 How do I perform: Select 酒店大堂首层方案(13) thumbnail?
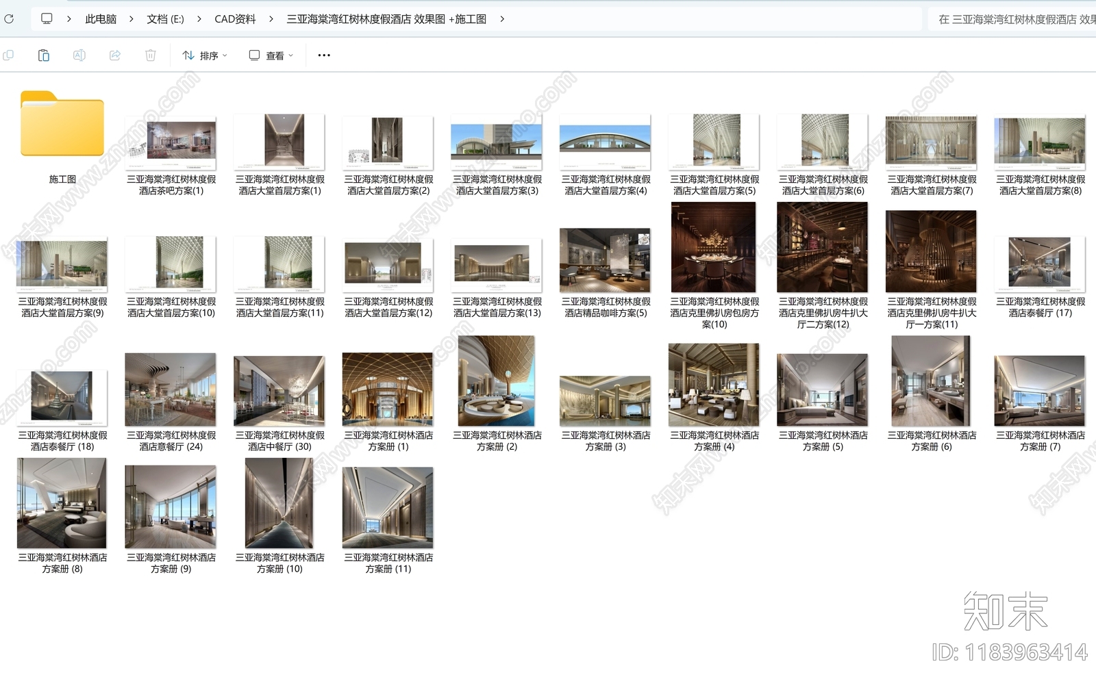[497, 266]
